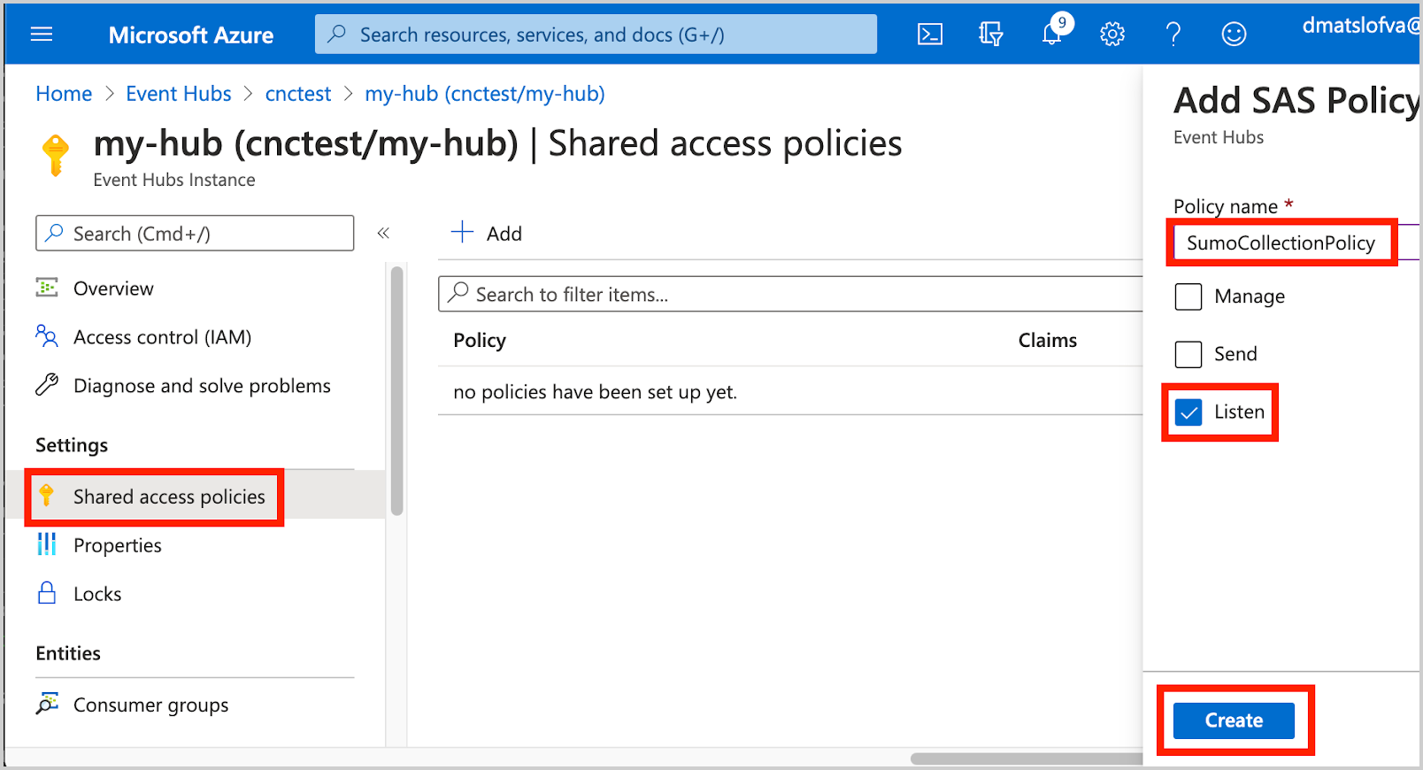Image resolution: width=1423 pixels, height=770 pixels.
Task: Open the feedback smiley icon
Action: [1234, 35]
